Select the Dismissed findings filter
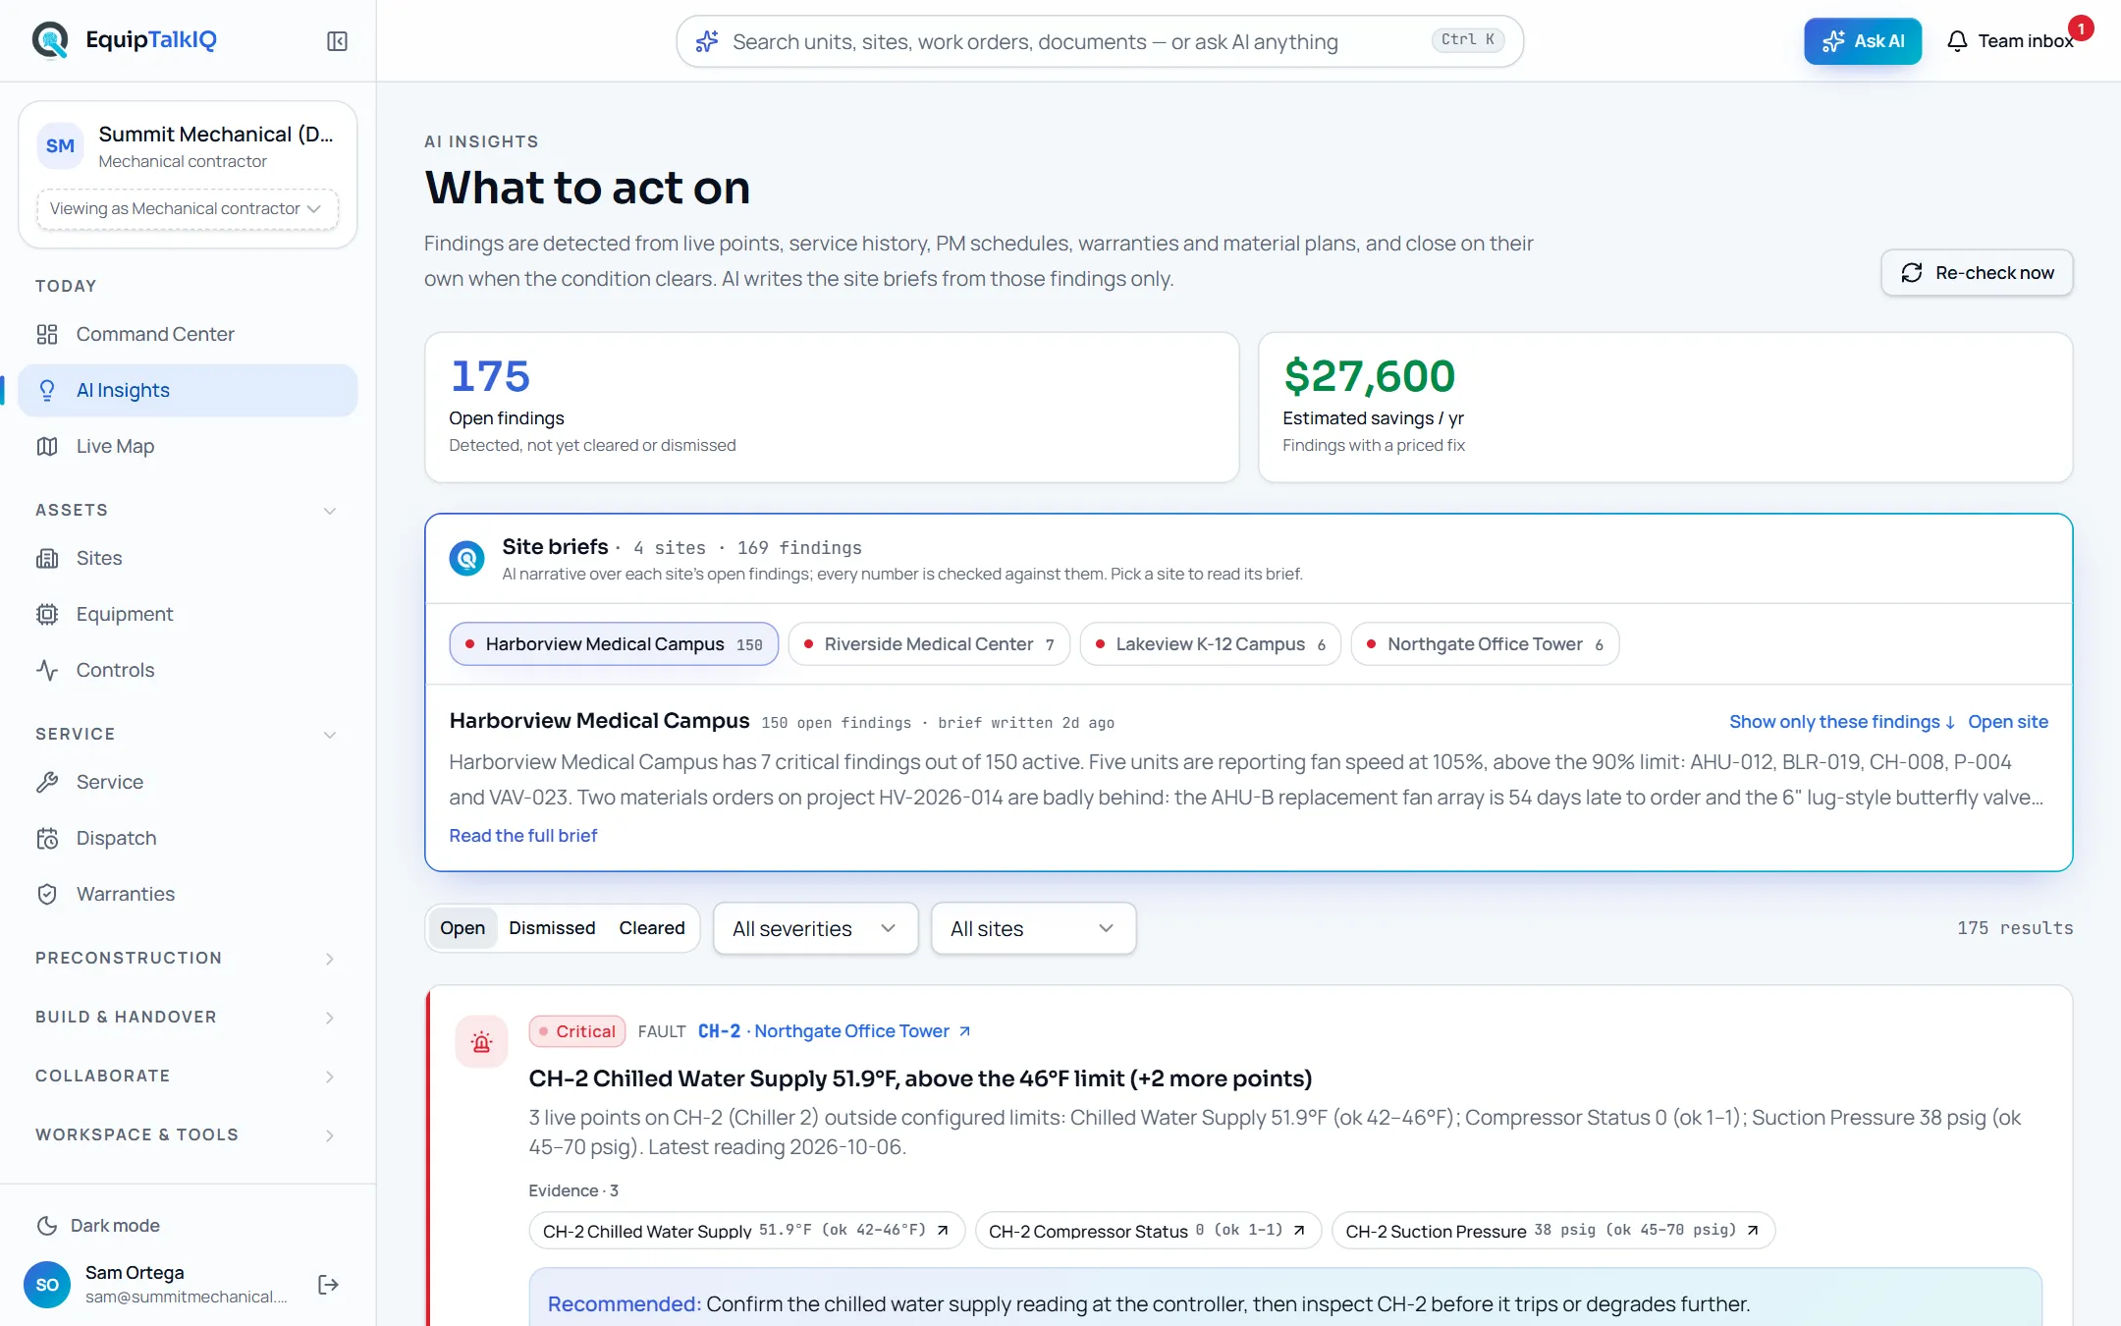Image resolution: width=2121 pixels, height=1326 pixels. tap(552, 928)
